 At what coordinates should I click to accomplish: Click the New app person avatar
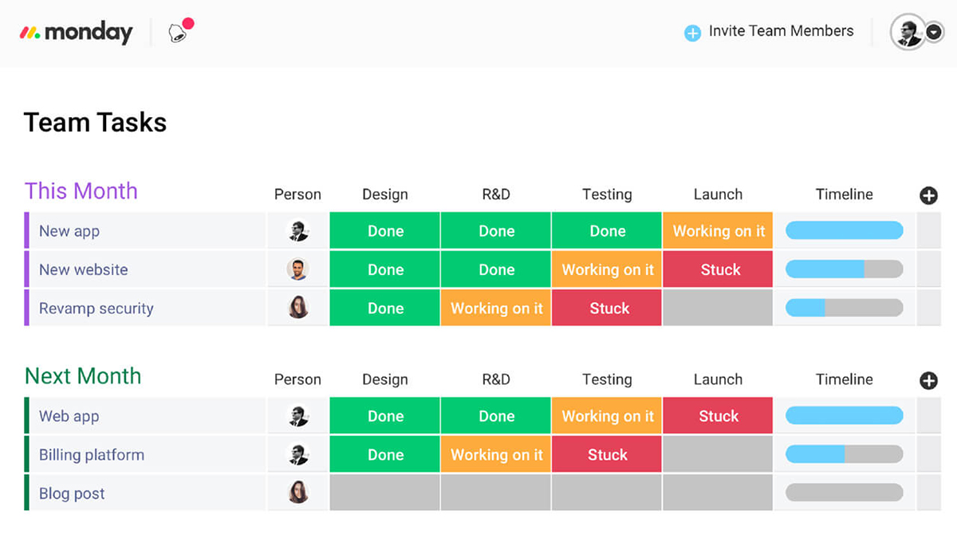pyautogui.click(x=297, y=231)
